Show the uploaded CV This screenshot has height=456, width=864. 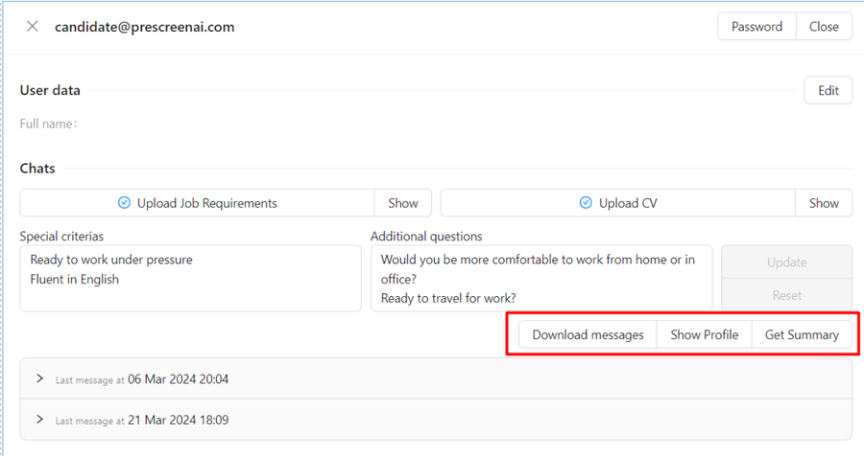(824, 203)
